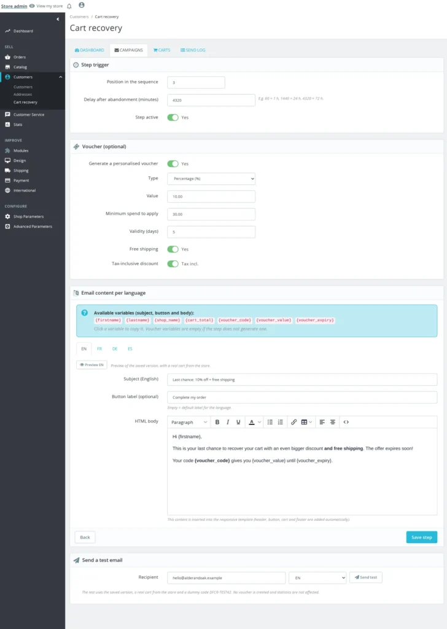The height and width of the screenshot is (629, 447).
Task: Choose the text color A button
Action: point(252,422)
